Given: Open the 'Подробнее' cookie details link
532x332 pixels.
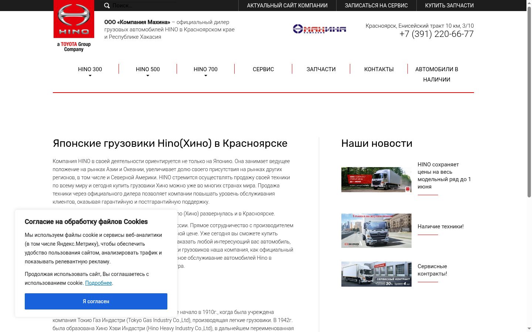Looking at the screenshot, I should (x=98, y=283).
